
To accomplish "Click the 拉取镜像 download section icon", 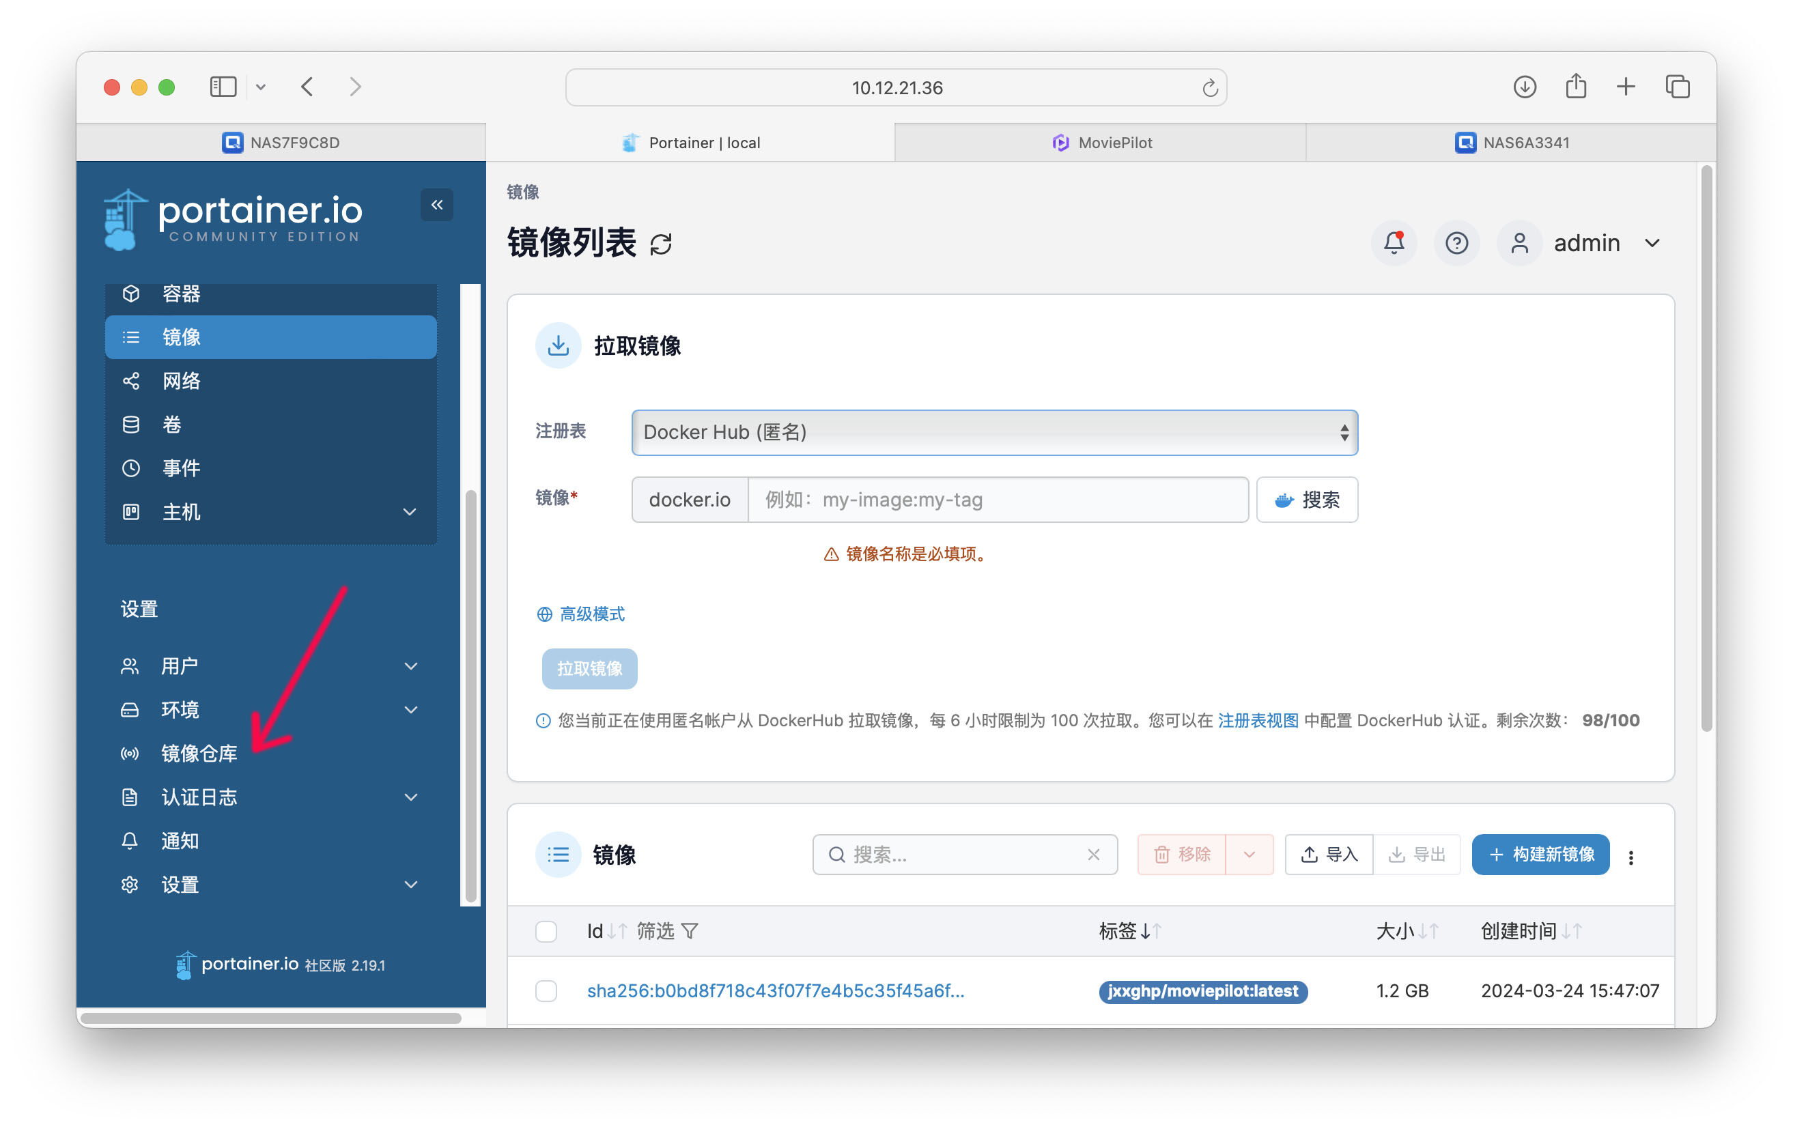I will [x=558, y=345].
